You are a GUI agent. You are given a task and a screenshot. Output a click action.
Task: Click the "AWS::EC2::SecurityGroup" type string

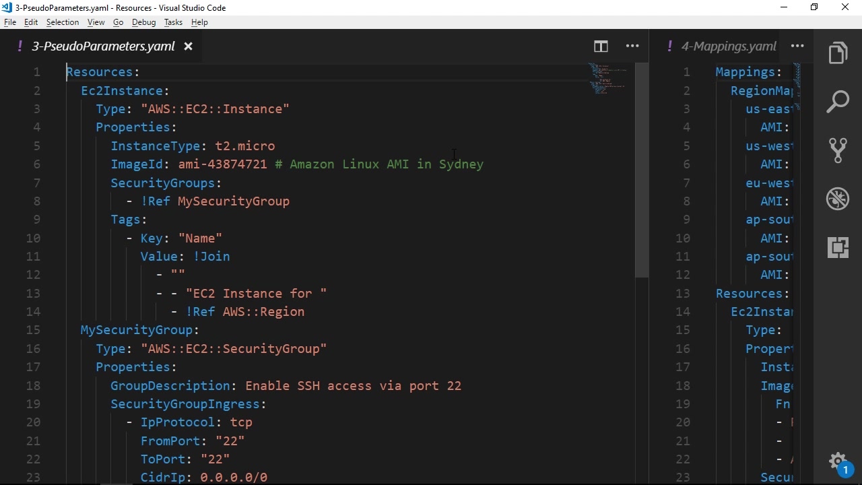point(234,349)
